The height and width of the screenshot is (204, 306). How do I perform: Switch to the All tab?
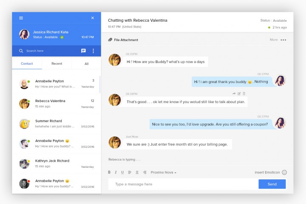point(86,63)
